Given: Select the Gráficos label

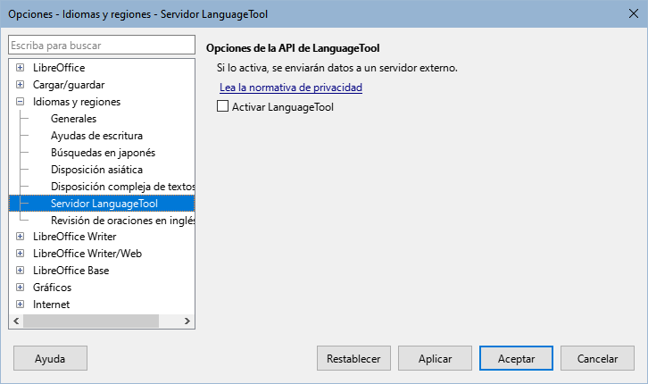Looking at the screenshot, I should click(x=52, y=288).
